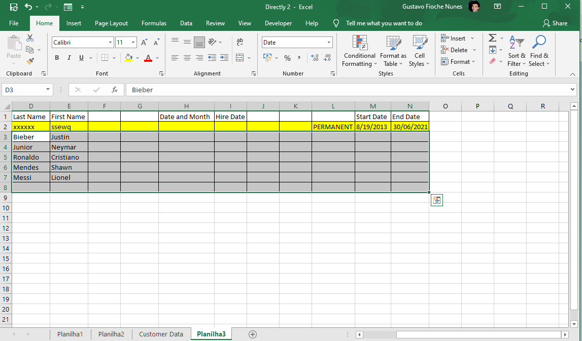Select the Format Painter brush

click(x=30, y=61)
